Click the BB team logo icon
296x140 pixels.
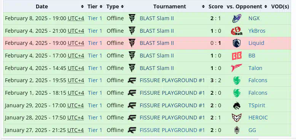pyautogui.click(x=237, y=56)
